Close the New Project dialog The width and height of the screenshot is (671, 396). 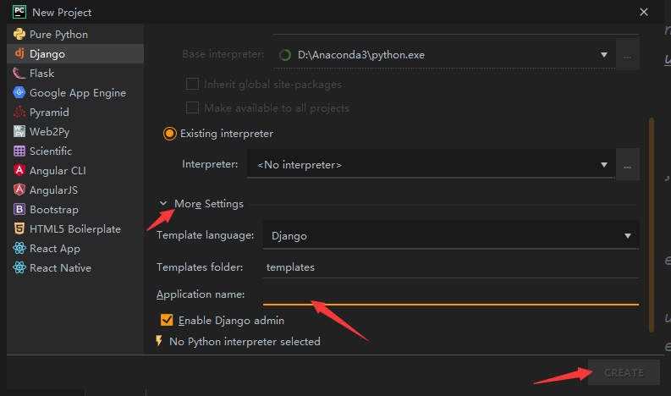pyautogui.click(x=644, y=12)
